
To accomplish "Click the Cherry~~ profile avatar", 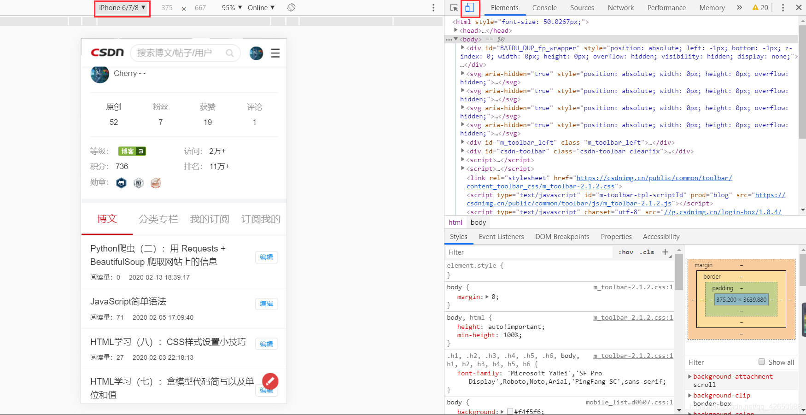I will tap(99, 74).
